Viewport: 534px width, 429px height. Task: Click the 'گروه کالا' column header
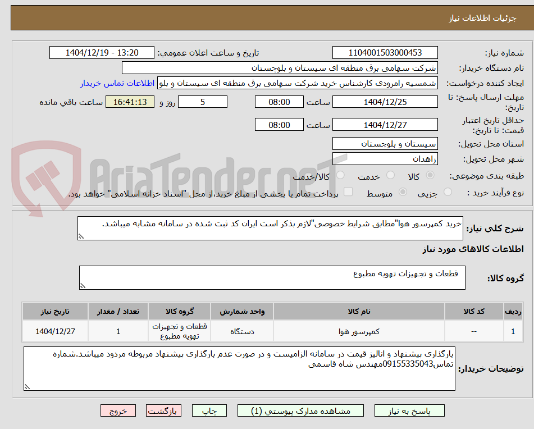[180, 312]
